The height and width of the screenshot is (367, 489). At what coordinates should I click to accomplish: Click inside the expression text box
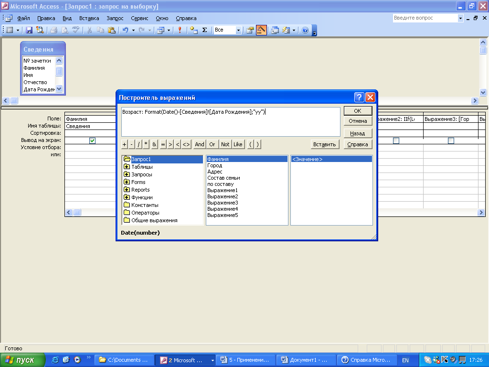(x=231, y=122)
